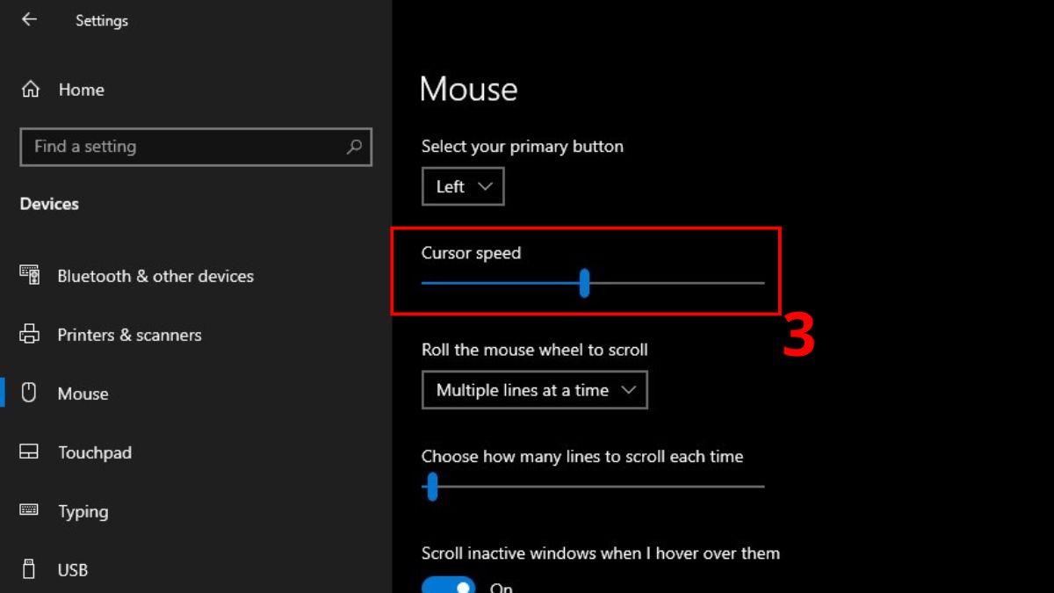
Task: Click the Home link
Action: tap(81, 90)
